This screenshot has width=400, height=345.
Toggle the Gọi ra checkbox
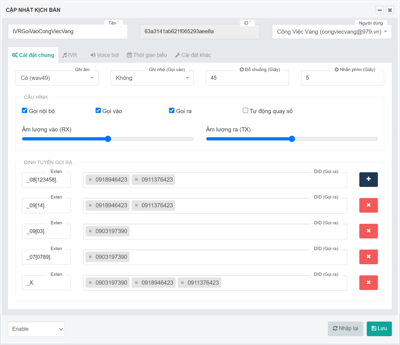pos(172,111)
